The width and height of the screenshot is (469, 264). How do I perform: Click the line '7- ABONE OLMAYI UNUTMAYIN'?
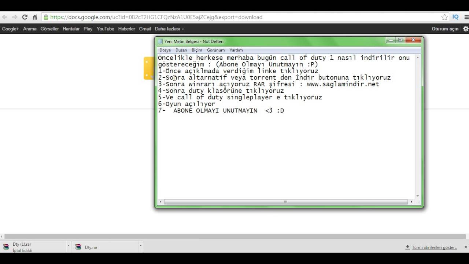click(x=221, y=111)
